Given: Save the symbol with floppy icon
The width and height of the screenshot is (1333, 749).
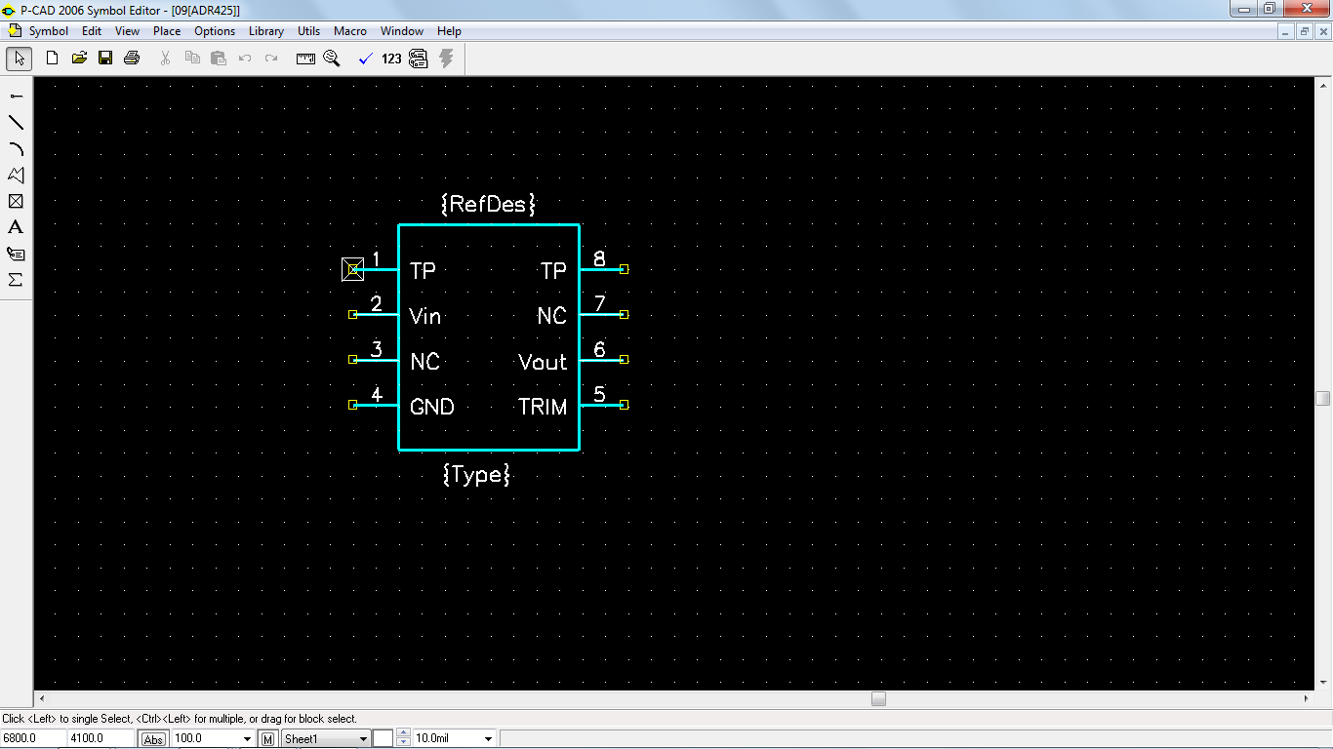Looking at the screenshot, I should tap(105, 59).
